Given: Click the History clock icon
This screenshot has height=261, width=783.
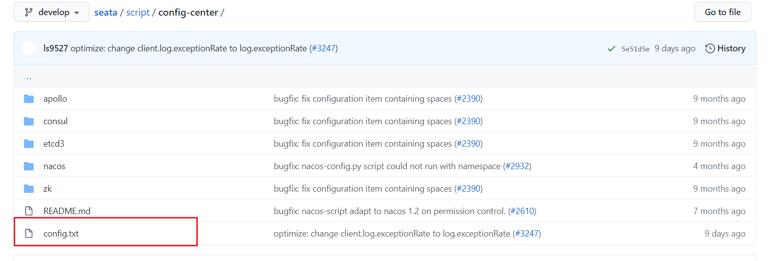Looking at the screenshot, I should [710, 48].
